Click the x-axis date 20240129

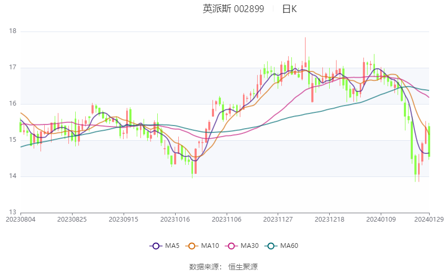[x=429, y=220]
